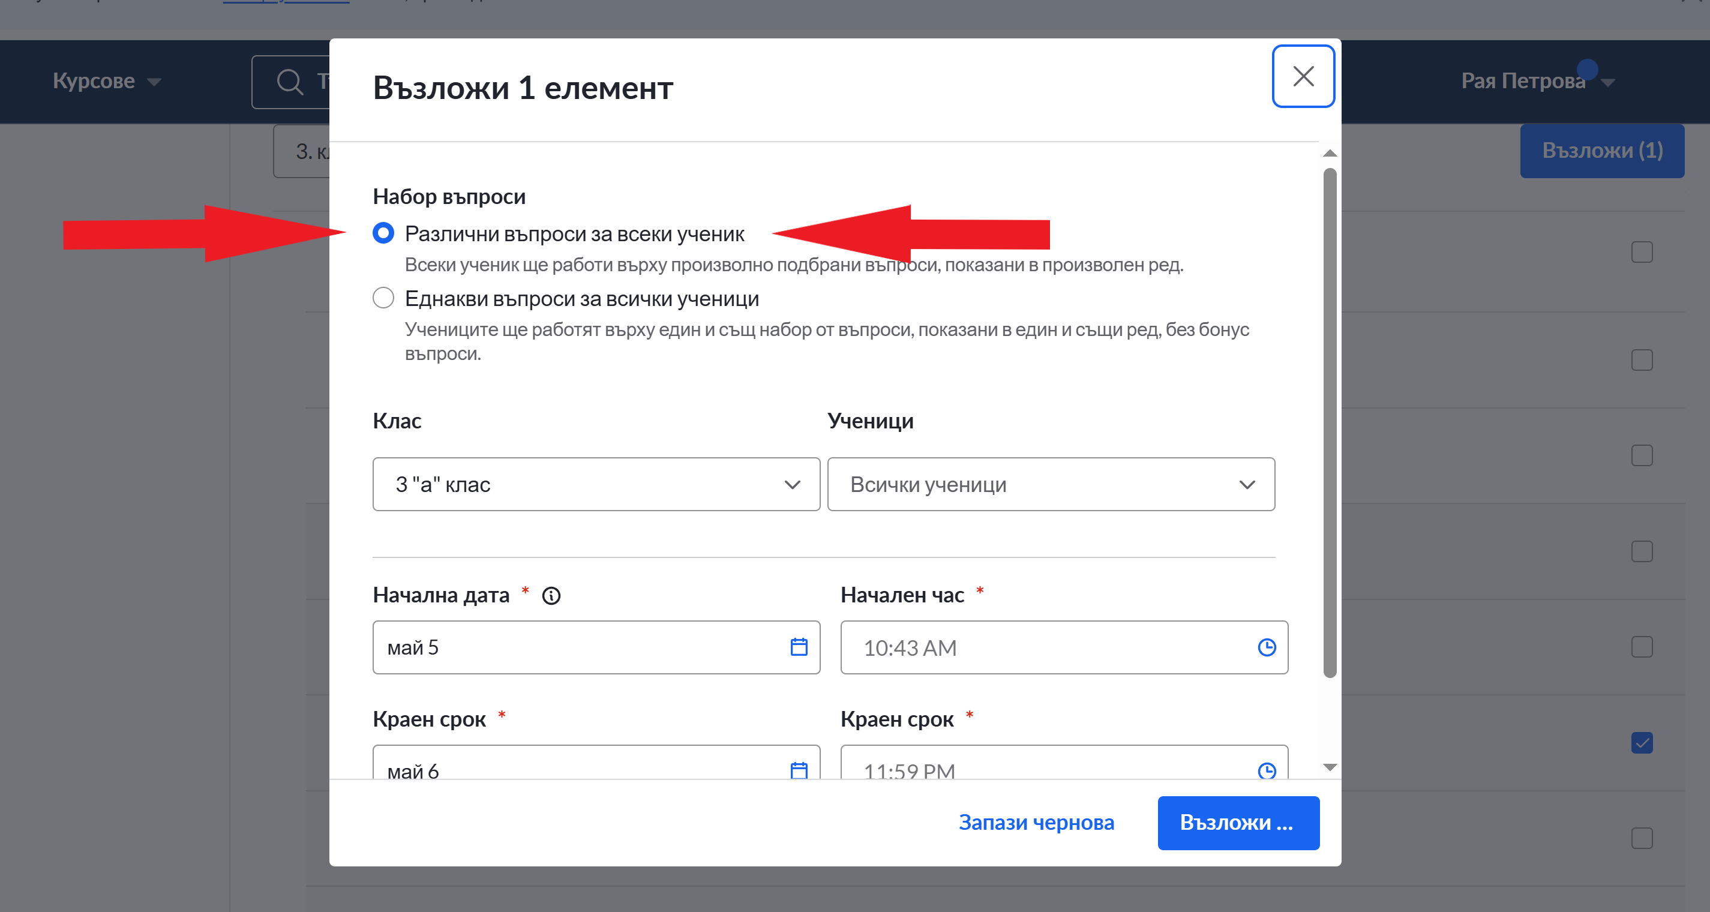Expand the Курсове menu in the header

(x=107, y=81)
